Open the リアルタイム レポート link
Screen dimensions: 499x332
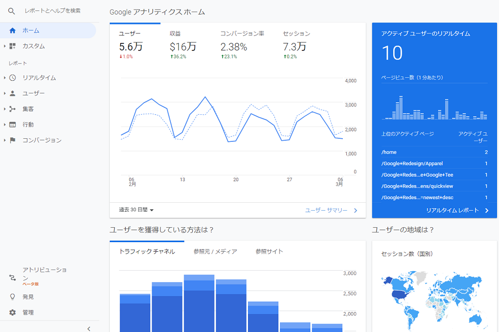tap(452, 210)
